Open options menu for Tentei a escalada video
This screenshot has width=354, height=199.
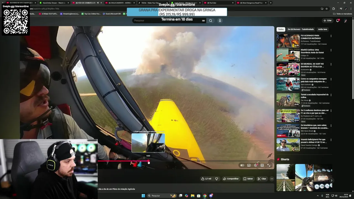tap(331, 95)
